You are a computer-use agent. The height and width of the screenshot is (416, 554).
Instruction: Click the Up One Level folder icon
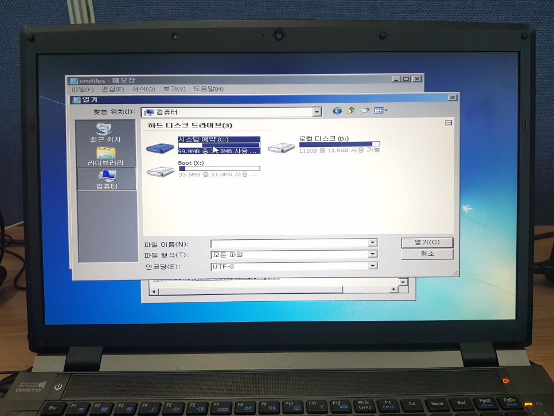[350, 111]
